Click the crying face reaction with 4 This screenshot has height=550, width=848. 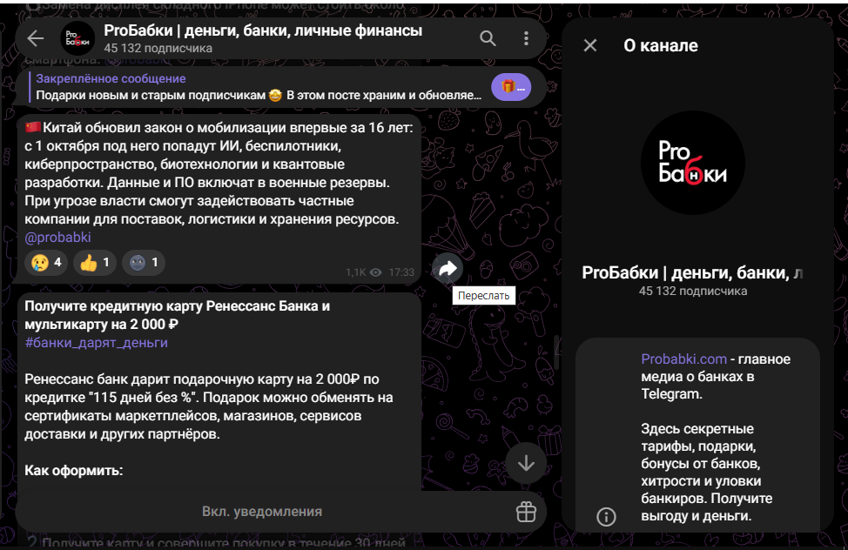tap(46, 263)
